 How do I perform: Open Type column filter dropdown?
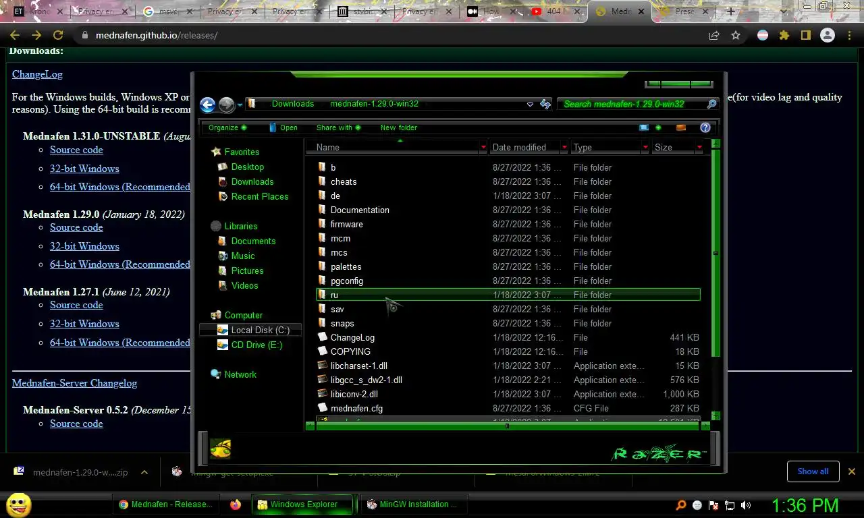[645, 147]
